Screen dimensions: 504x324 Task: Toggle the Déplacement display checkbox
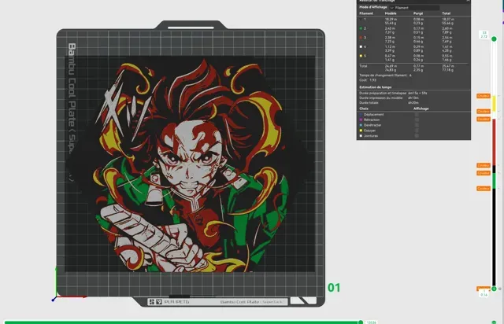[417, 114]
